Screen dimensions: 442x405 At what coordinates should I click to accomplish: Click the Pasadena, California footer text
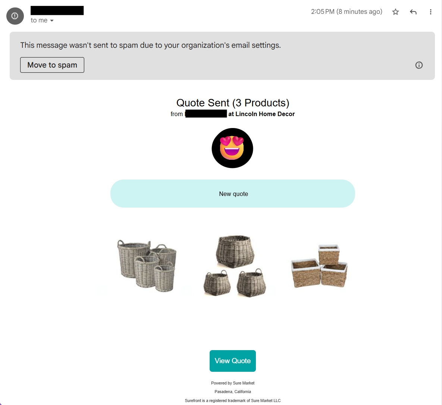point(232,392)
